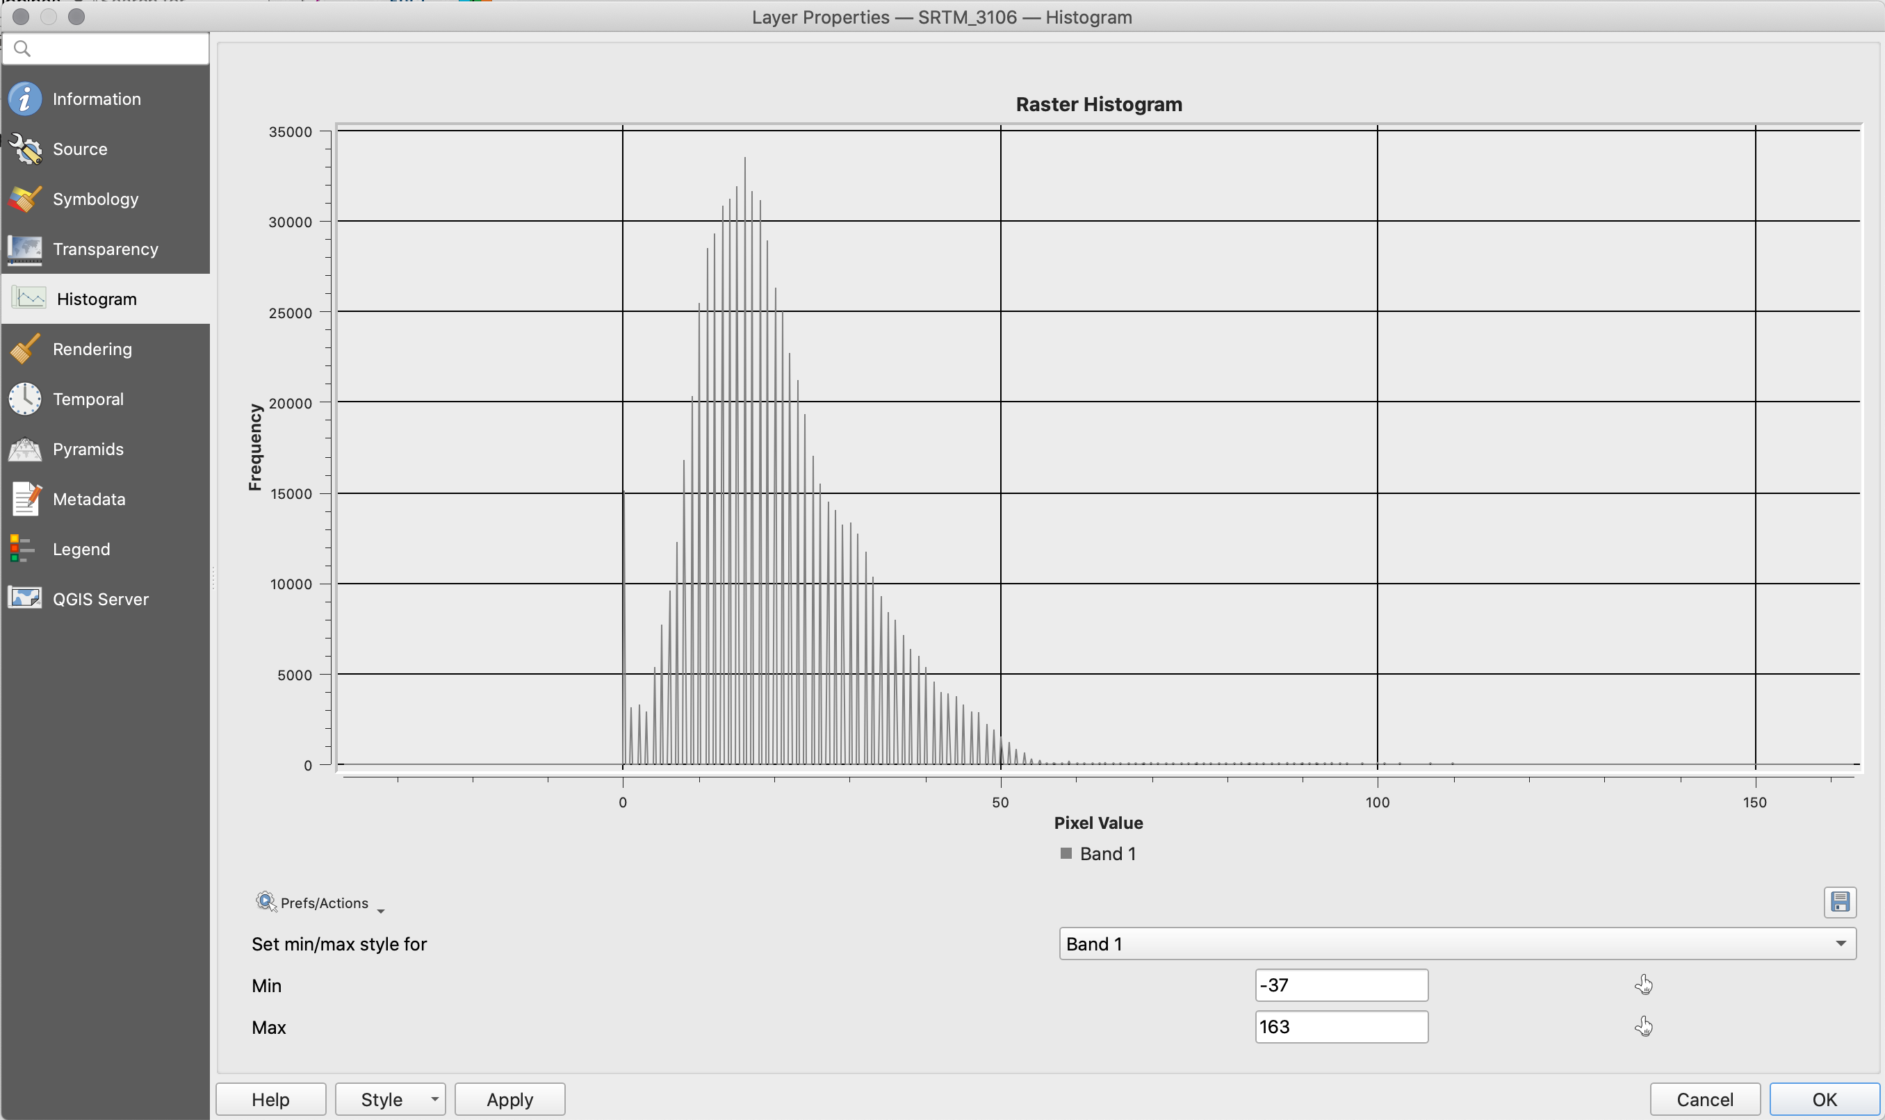Click the Max label

click(x=269, y=1027)
